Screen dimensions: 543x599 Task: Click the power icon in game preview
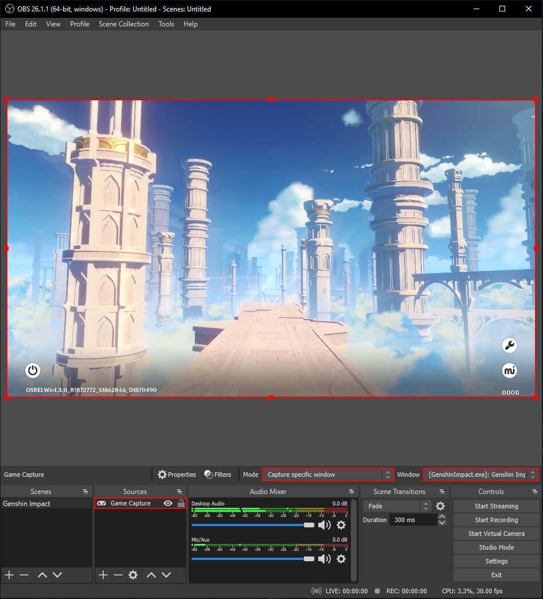(x=33, y=370)
